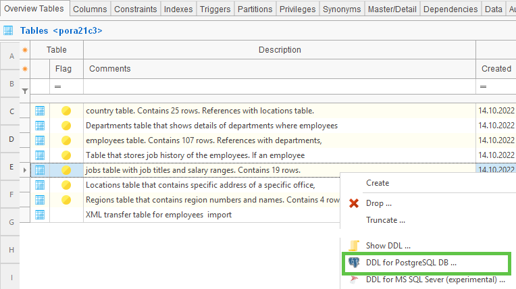Screen dimensions: 516x289
Task: Click table icon of the Departments row
Action: (40, 126)
